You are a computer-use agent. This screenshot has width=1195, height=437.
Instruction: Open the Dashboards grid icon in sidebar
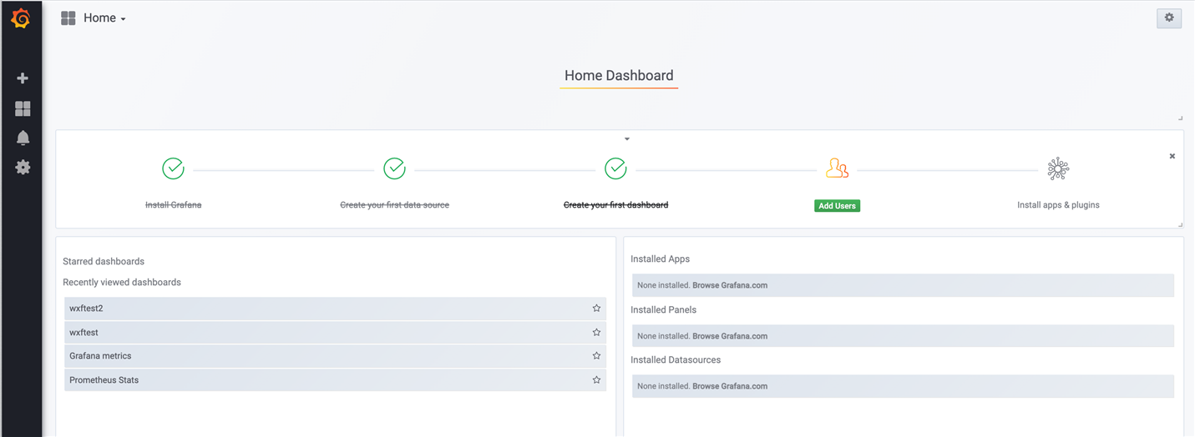point(23,108)
